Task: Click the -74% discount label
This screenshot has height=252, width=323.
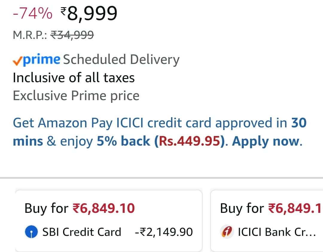Action: coord(33,13)
